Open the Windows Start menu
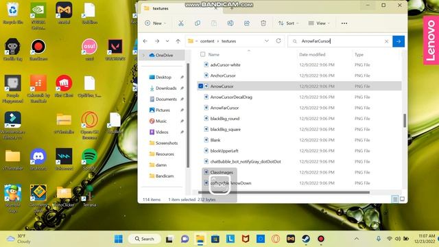439x247 pixels. pyautogui.click(x=119, y=239)
